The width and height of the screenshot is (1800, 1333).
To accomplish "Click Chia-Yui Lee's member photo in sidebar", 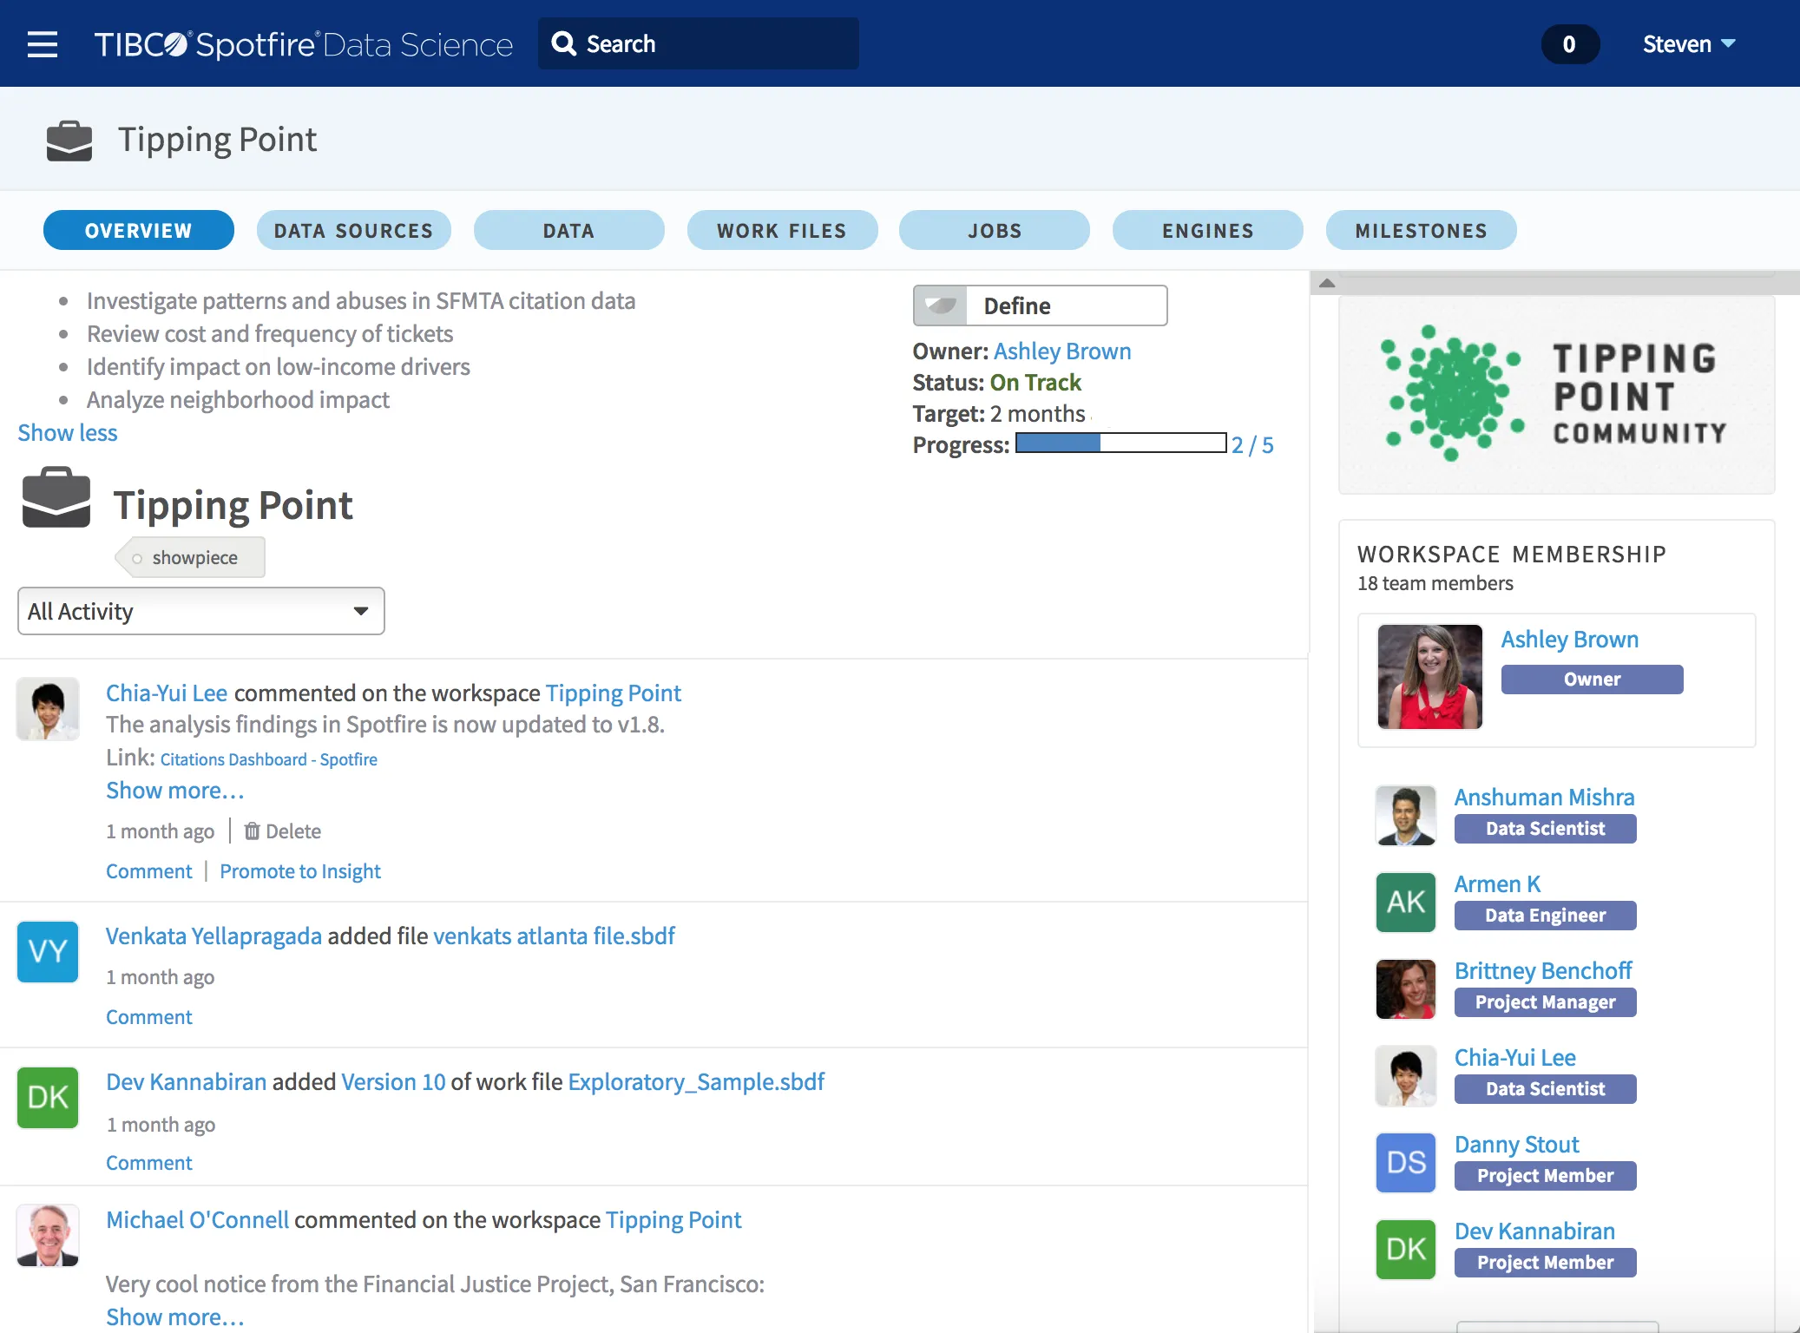I will (1406, 1076).
